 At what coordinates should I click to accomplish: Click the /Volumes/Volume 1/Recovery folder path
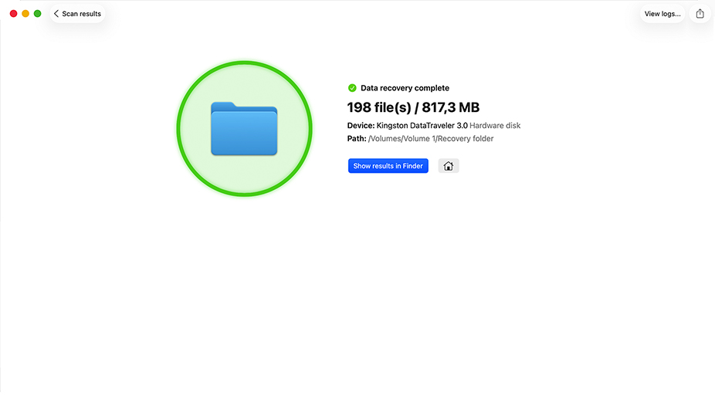[x=431, y=139]
